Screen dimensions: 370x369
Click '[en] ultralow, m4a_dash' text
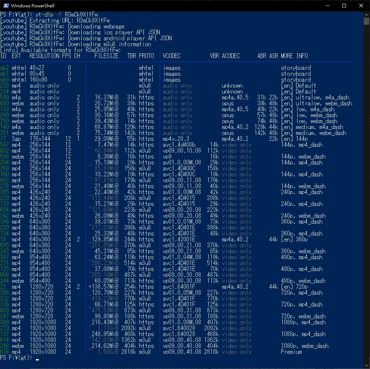315,97
